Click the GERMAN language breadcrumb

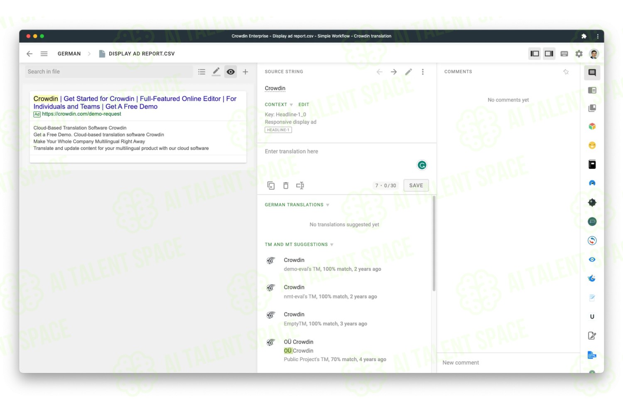click(69, 54)
